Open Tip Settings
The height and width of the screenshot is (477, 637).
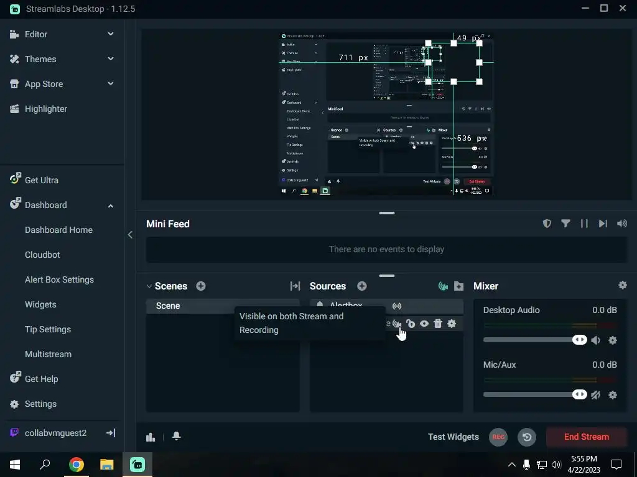pos(48,329)
